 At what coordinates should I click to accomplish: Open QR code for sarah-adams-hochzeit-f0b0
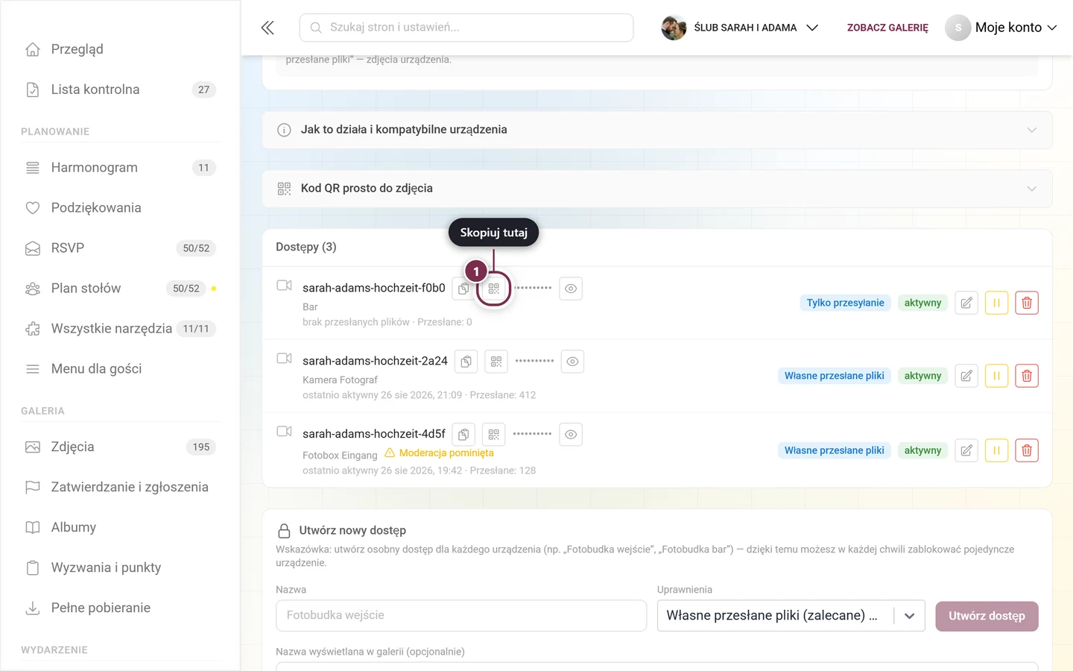pyautogui.click(x=493, y=289)
